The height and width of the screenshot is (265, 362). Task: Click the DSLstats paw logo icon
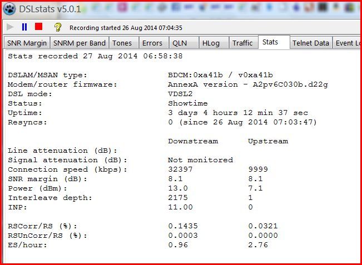9,9
